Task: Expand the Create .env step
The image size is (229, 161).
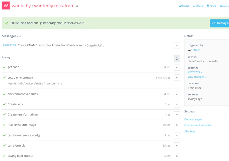Action: click(177, 104)
